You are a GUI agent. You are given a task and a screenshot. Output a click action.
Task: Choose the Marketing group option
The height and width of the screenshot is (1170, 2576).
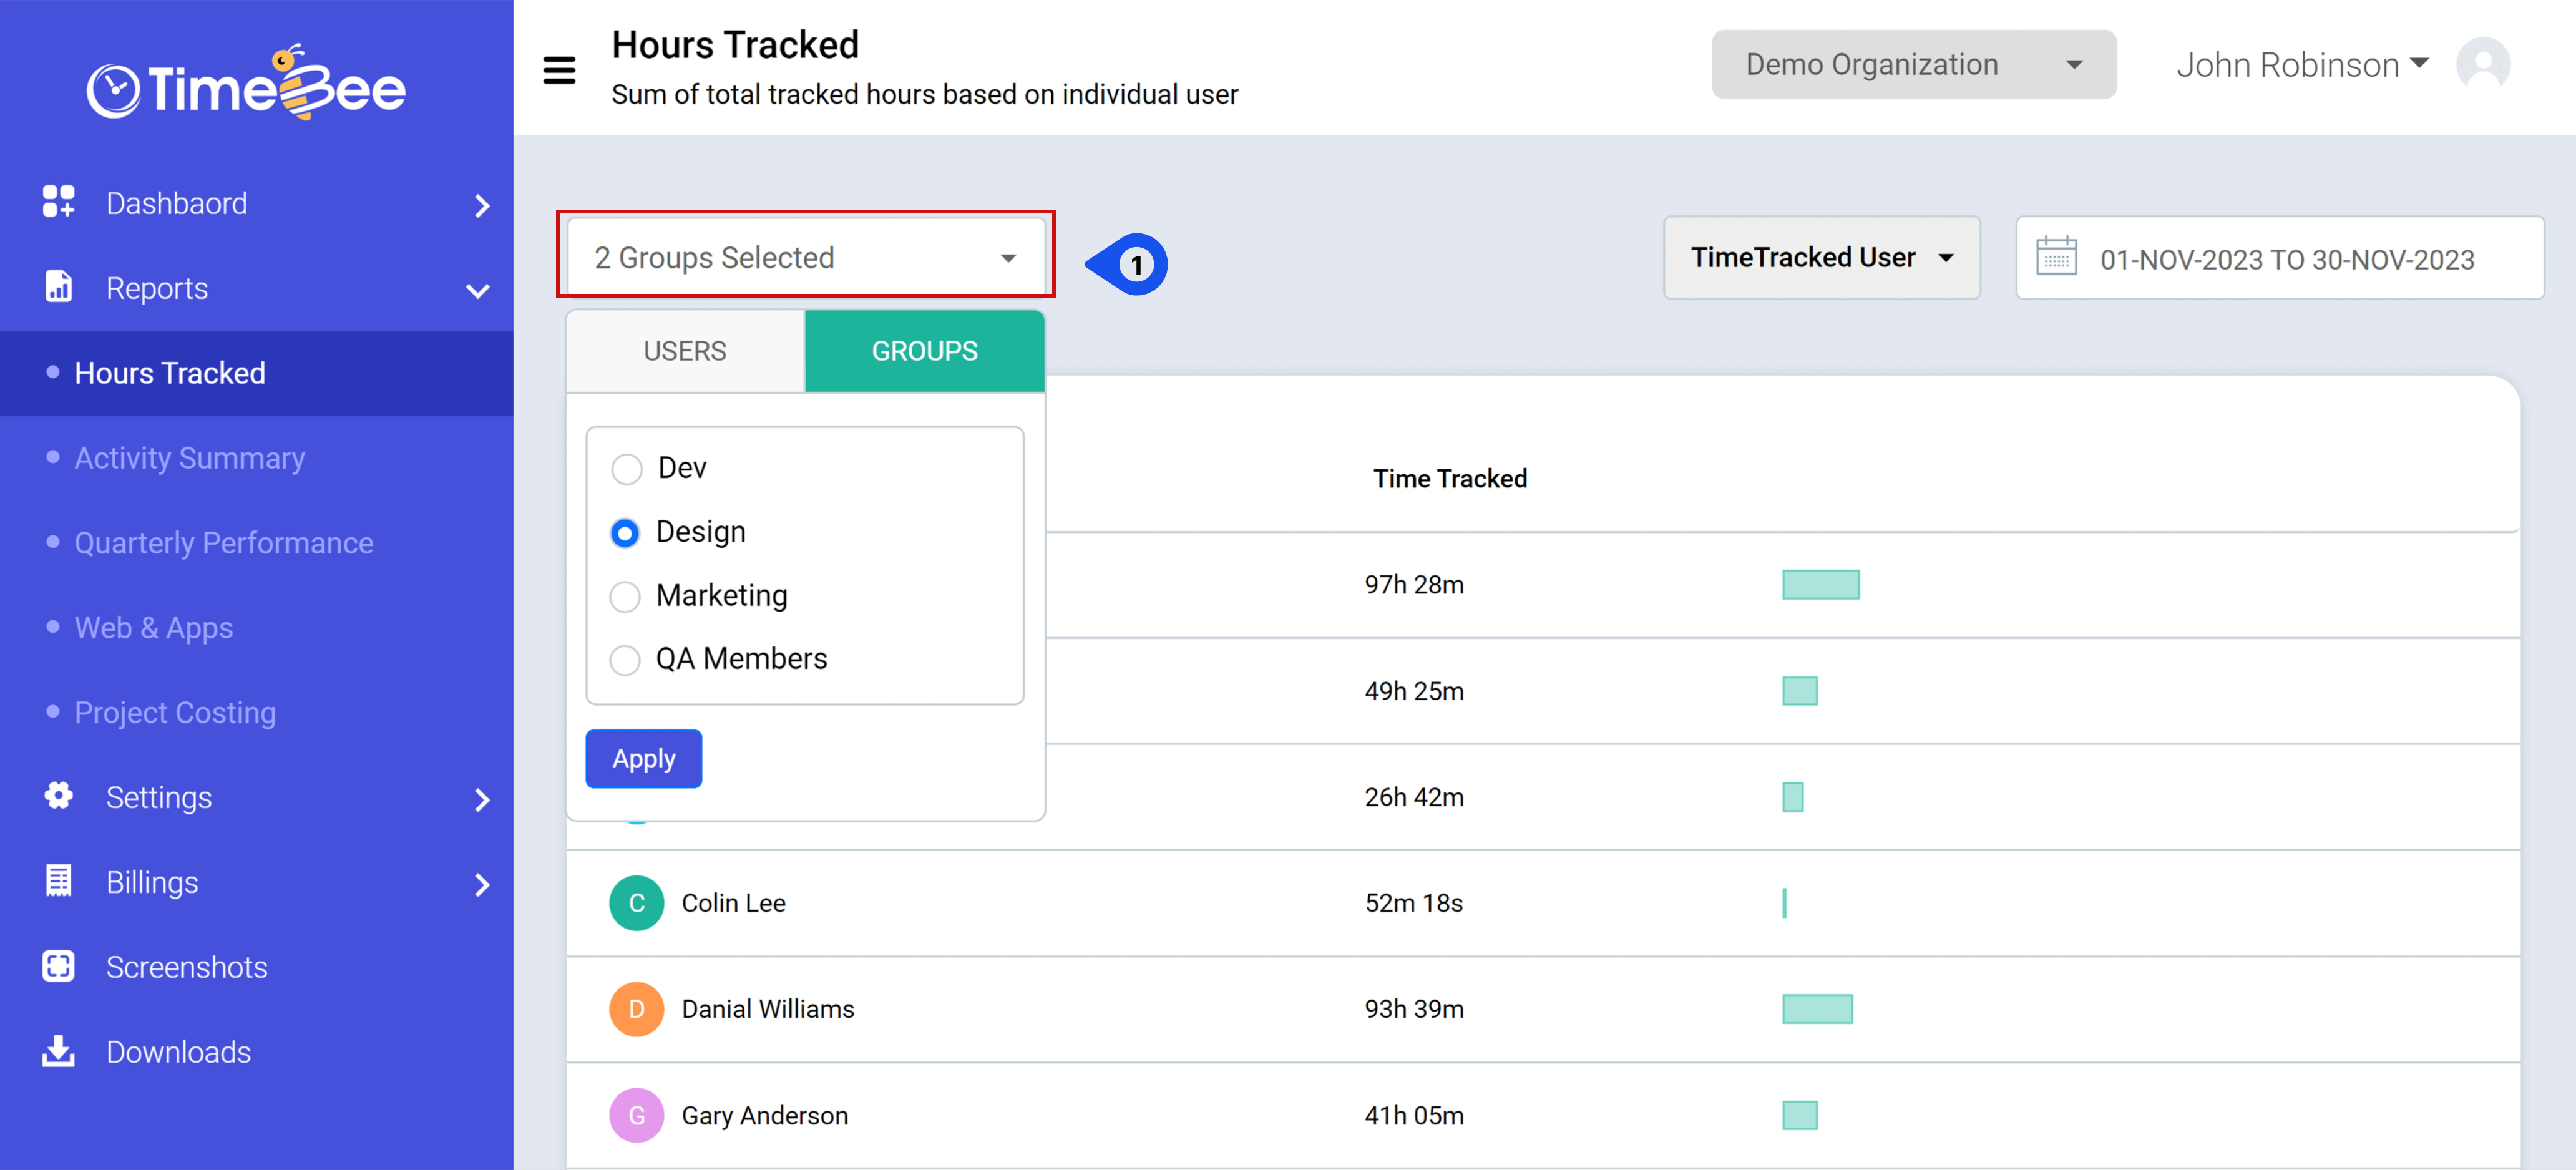(x=626, y=596)
